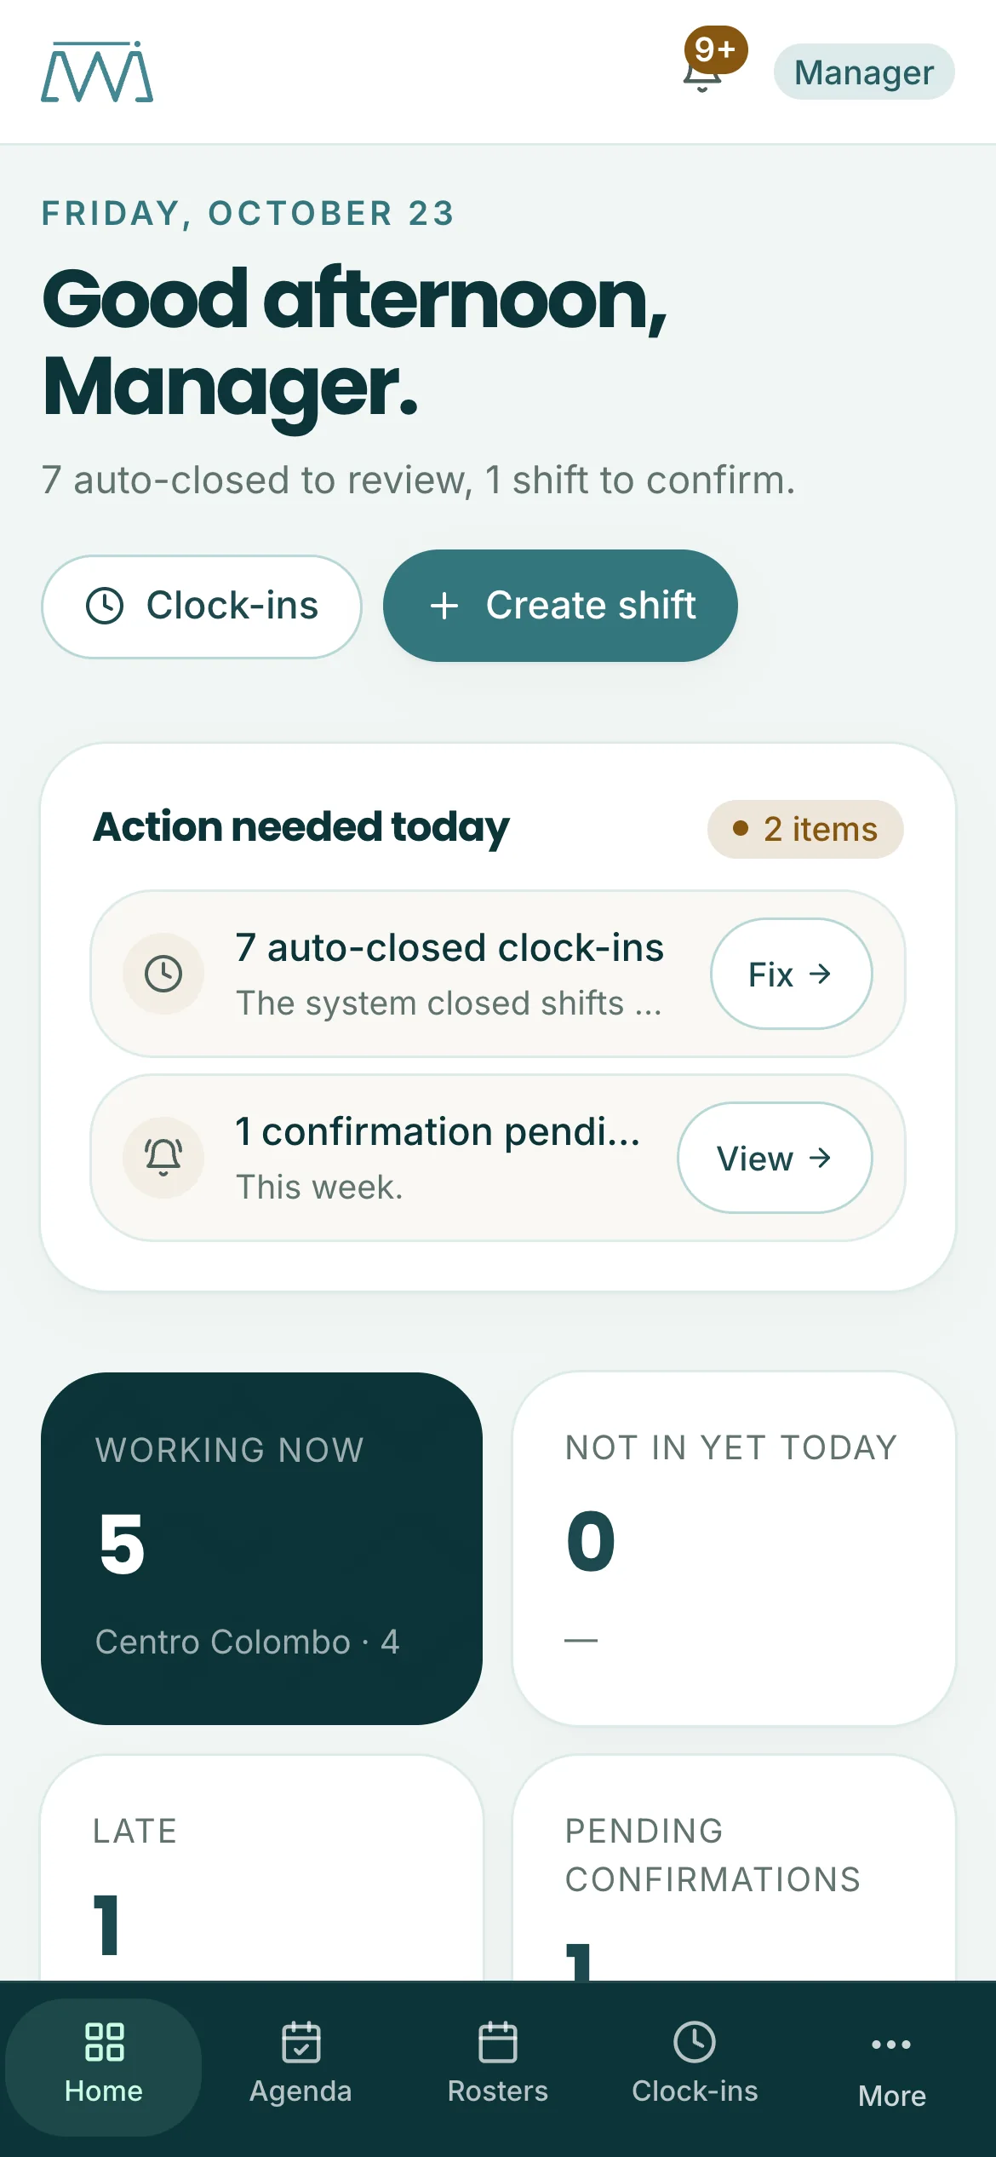Click Fix for auto-closed clock-ins
Viewport: 996px width, 2157px height.
tap(792, 974)
